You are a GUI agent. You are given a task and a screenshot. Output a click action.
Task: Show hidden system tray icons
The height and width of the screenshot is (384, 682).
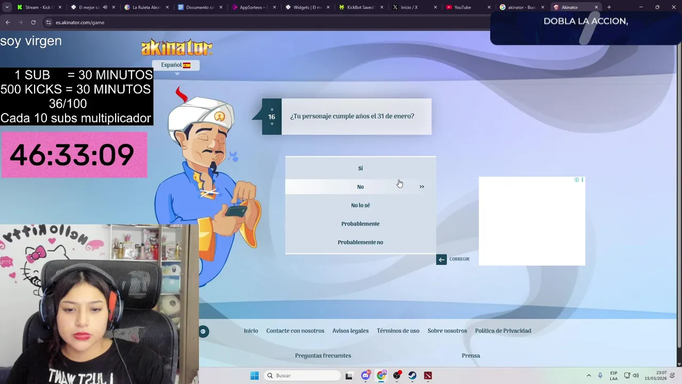pos(589,375)
